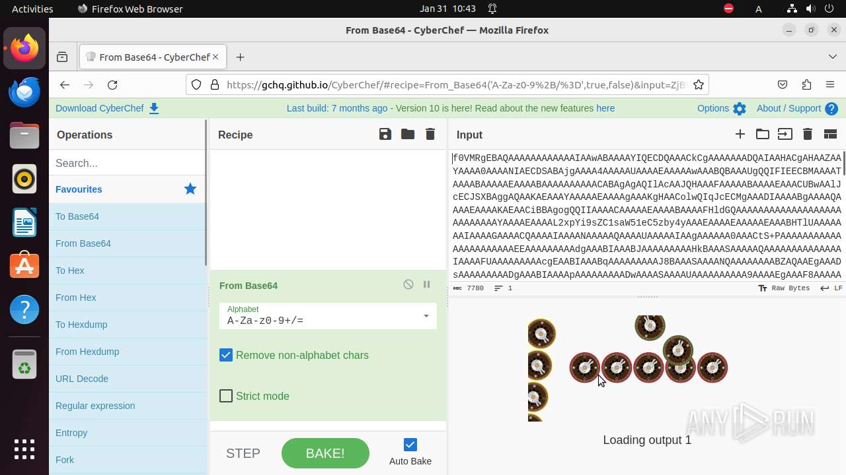This screenshot has height=475, width=846.
Task: Open LibreOffice Writer from the dock
Action: [24, 222]
